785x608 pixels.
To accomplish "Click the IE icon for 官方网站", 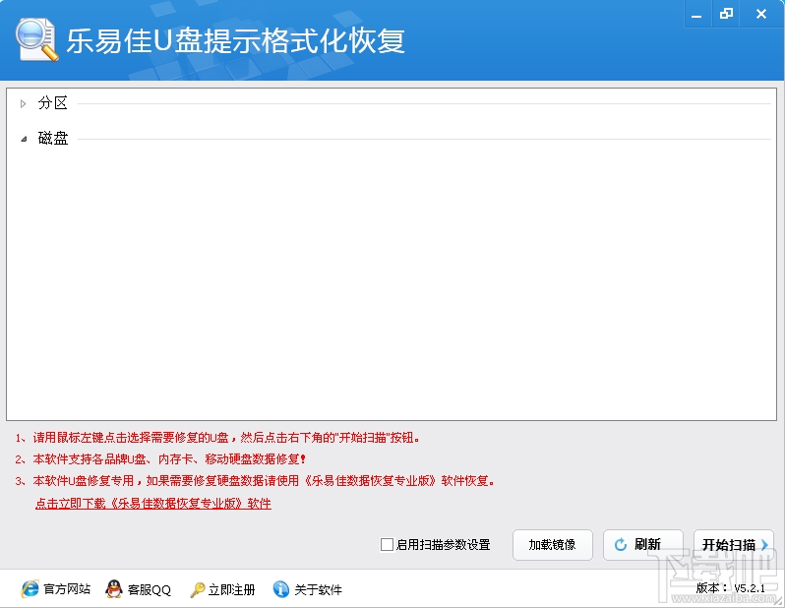I will click(x=30, y=589).
